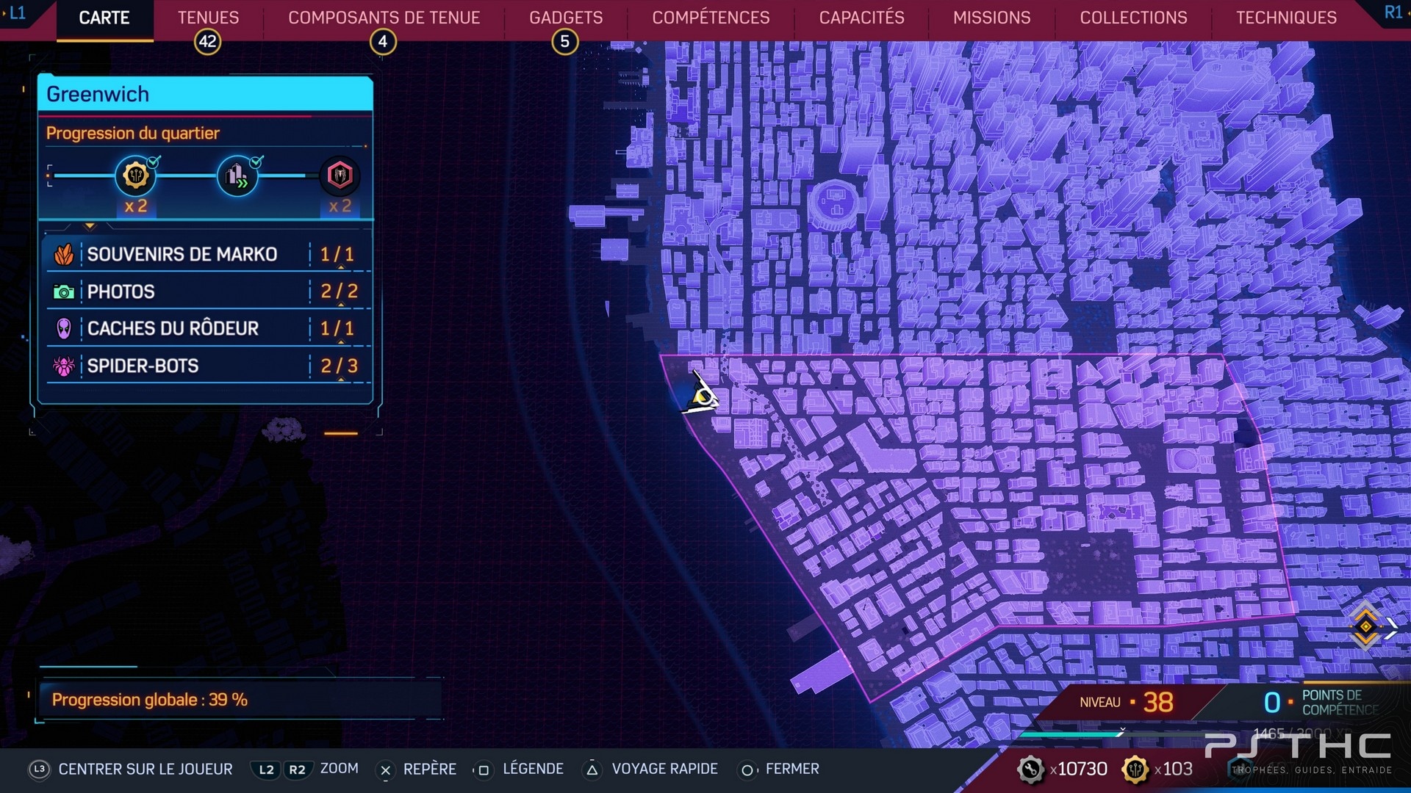Click the 42 badge under TENUES

[208, 42]
